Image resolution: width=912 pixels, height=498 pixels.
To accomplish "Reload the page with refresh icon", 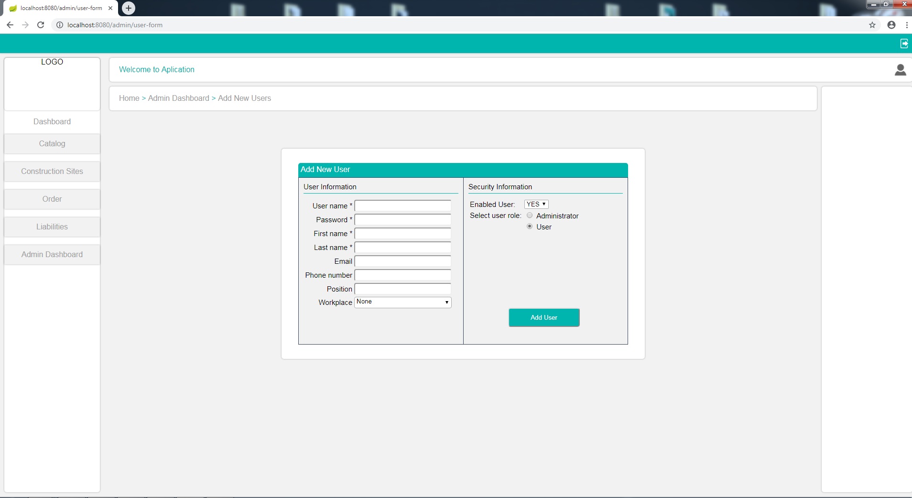I will (41, 25).
